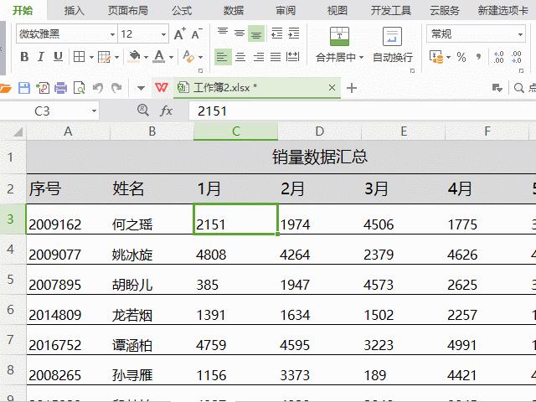Increase decimal places
This screenshot has height=402, width=536.
pos(499,57)
